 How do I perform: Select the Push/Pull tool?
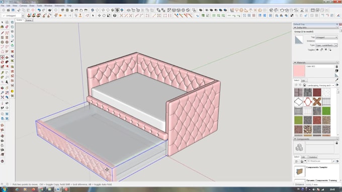coord(7,58)
